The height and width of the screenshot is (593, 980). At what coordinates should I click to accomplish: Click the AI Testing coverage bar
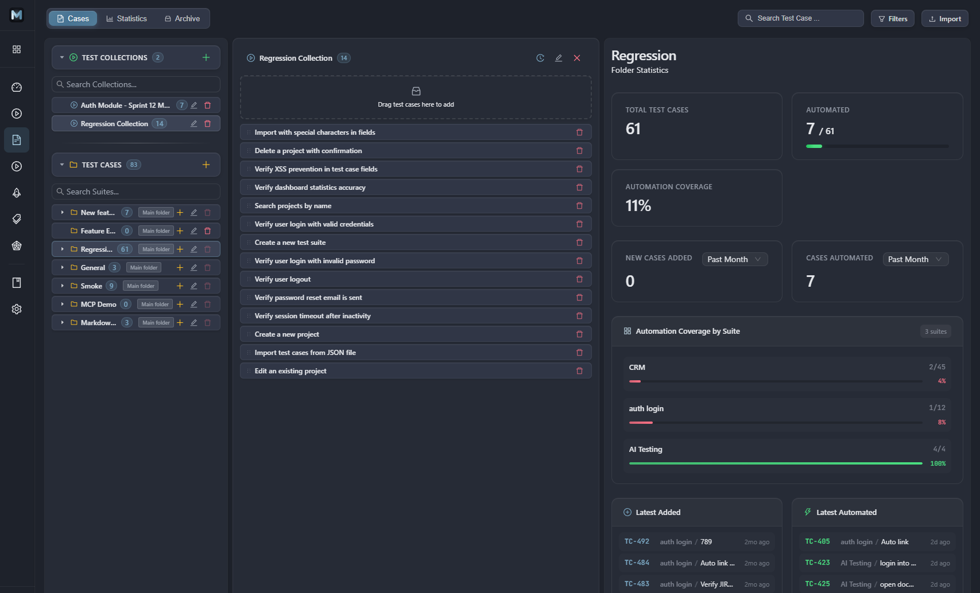coord(776,463)
